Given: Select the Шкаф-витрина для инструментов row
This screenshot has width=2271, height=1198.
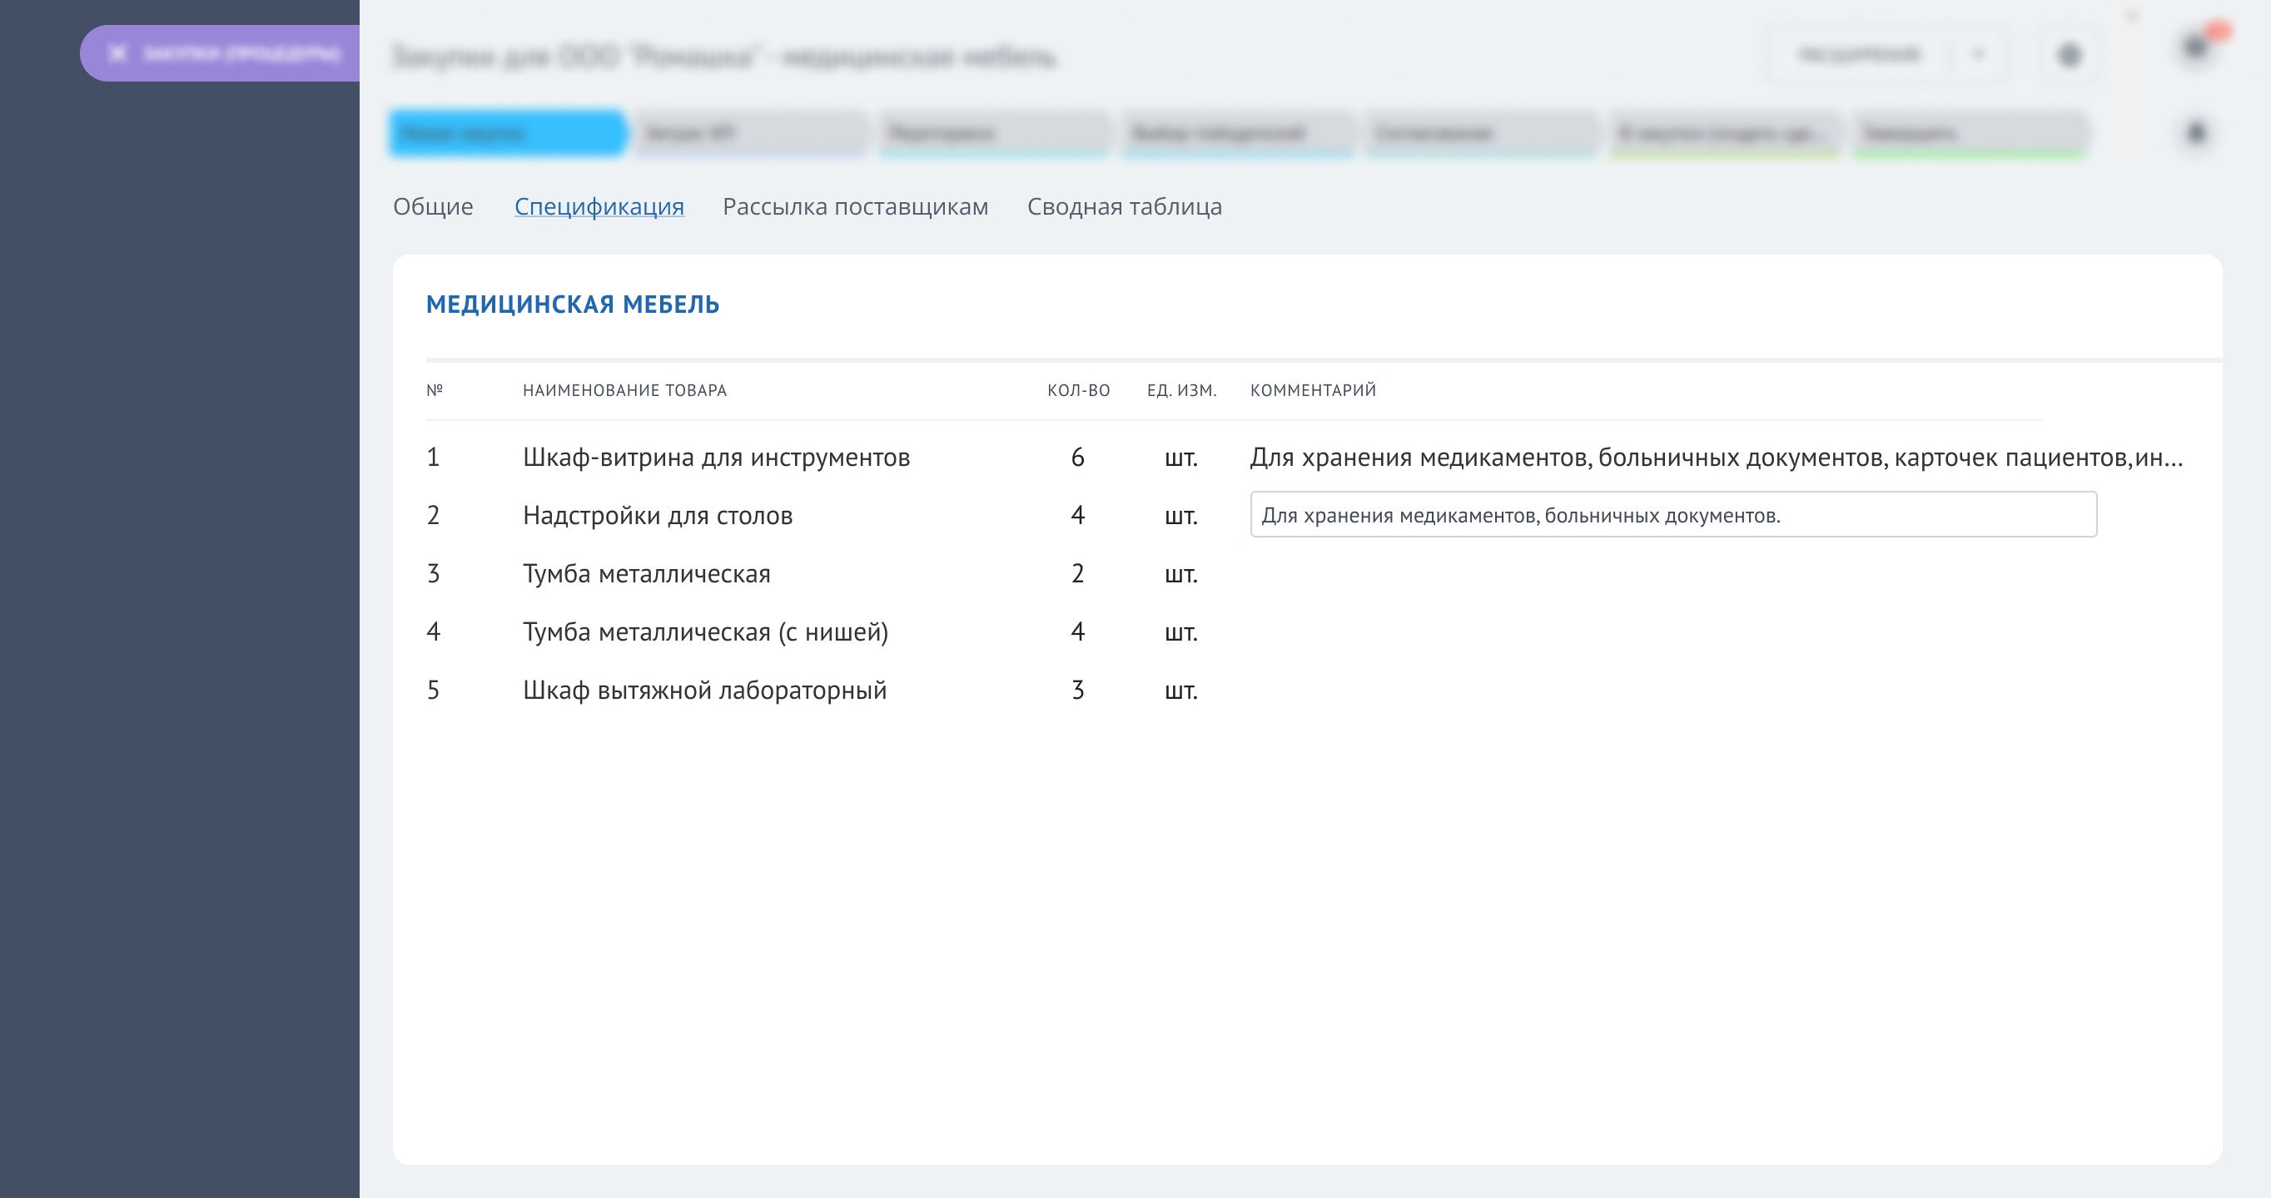Looking at the screenshot, I should (x=717, y=456).
